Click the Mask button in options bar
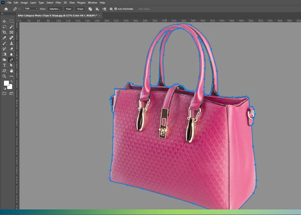 click(x=69, y=9)
